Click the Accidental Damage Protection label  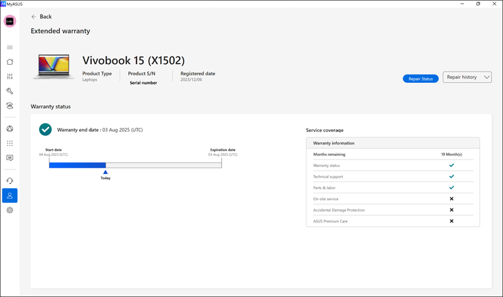click(x=339, y=210)
